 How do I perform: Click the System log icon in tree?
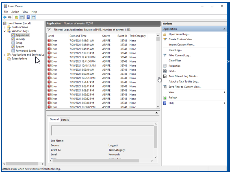[13, 47]
